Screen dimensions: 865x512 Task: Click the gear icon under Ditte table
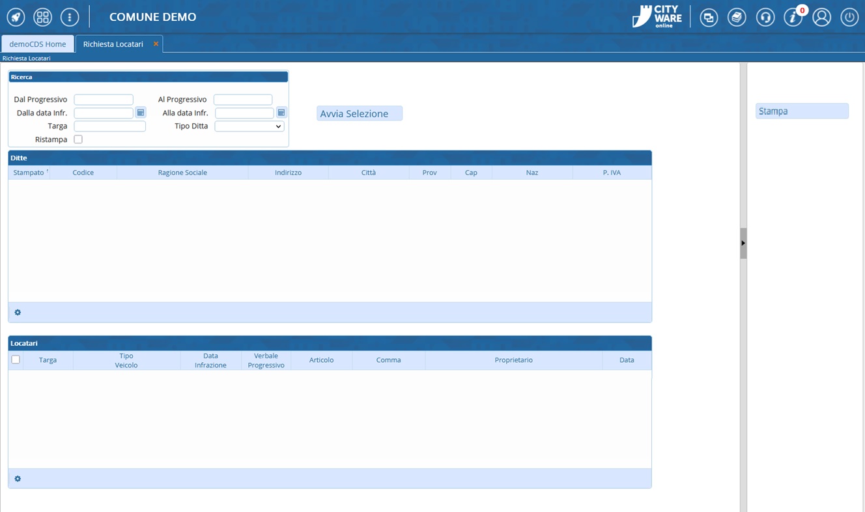(x=18, y=313)
